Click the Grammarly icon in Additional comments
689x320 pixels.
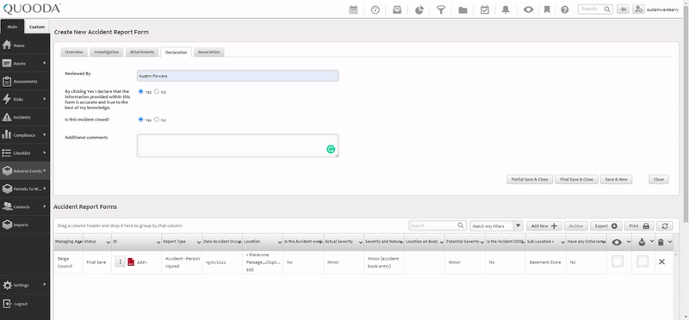[331, 149]
